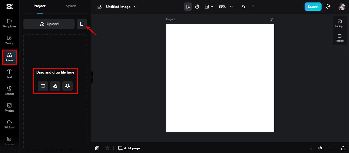Expand the layout dropdown chevron
The width and height of the screenshot is (349, 153).
point(212,7)
